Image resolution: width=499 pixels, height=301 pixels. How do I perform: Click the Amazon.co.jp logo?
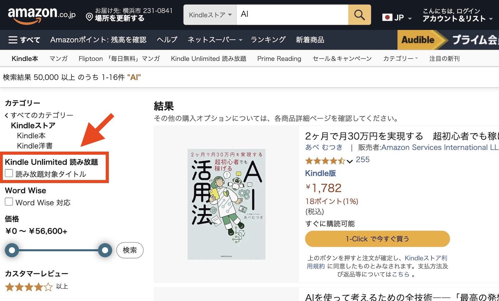[41, 15]
